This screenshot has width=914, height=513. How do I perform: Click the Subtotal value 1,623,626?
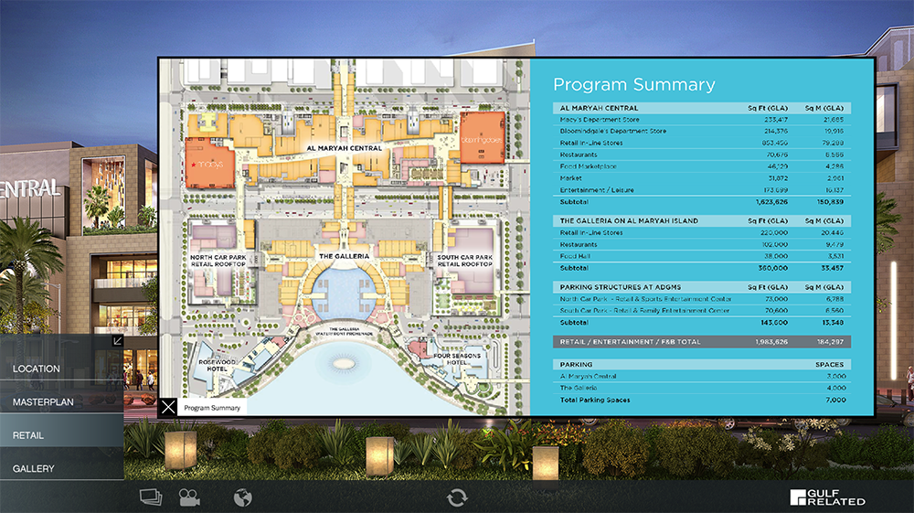[771, 202]
